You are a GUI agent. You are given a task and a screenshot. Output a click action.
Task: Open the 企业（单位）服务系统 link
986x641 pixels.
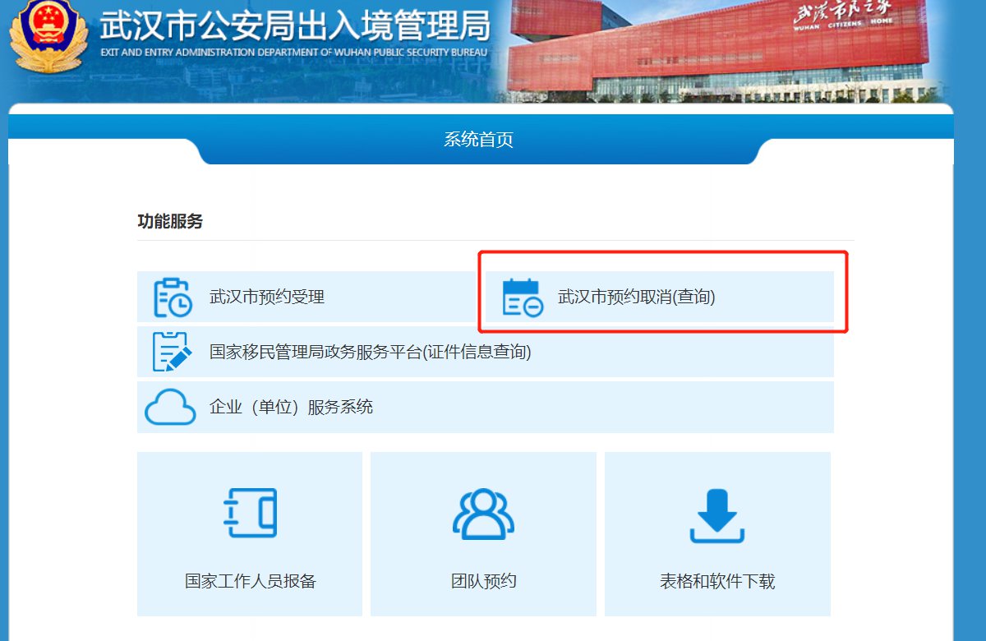click(292, 407)
